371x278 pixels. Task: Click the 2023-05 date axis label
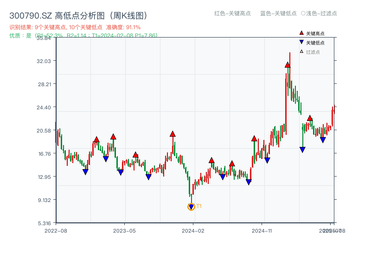(x=124, y=231)
